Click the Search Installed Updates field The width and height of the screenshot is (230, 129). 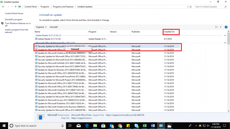click(x=210, y=6)
